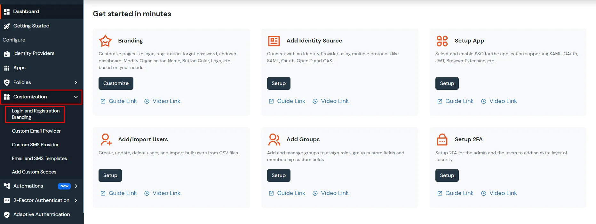596x224 pixels.
Task: Click the Branding star icon
Action: coord(106,41)
